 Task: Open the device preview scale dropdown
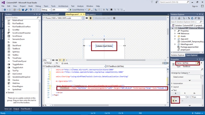click(x=62, y=18)
